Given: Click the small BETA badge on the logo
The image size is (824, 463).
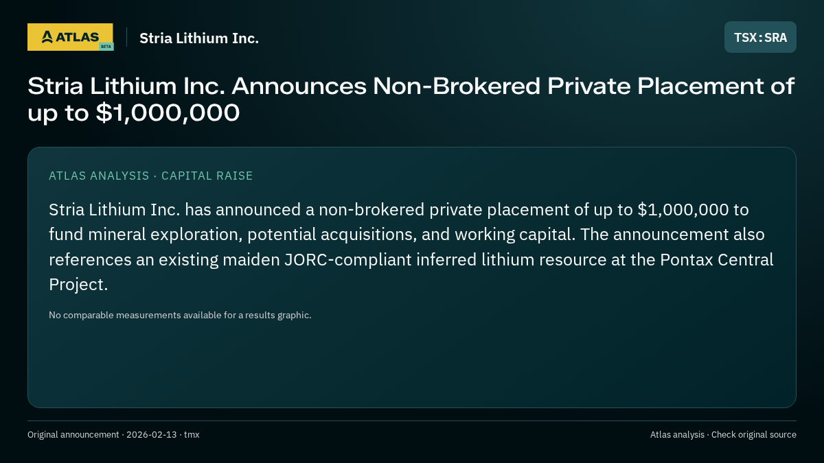Looking at the screenshot, I should pos(106,46).
